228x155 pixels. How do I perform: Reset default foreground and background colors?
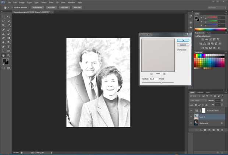(x=3, y=64)
